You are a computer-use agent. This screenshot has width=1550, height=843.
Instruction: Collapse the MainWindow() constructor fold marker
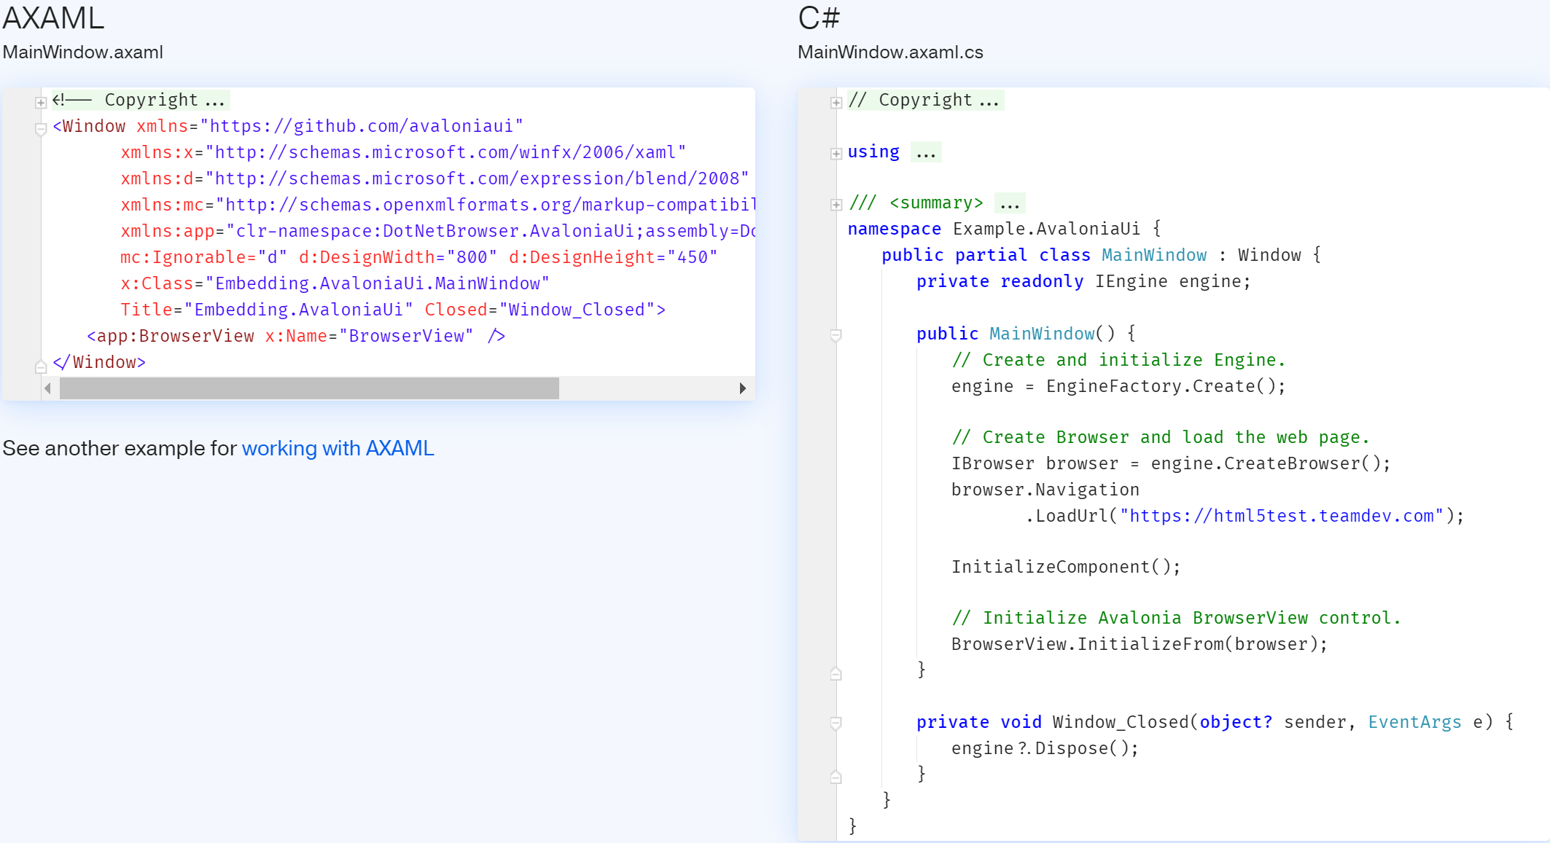tap(836, 335)
